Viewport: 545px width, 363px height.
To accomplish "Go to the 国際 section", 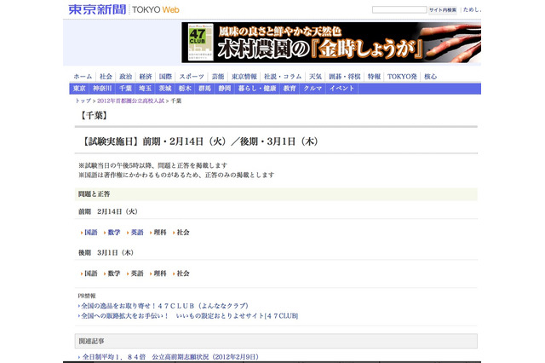I will 165,77.
